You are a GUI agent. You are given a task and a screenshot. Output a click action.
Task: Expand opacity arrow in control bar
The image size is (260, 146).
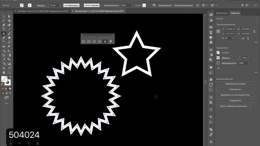[x=132, y=5]
